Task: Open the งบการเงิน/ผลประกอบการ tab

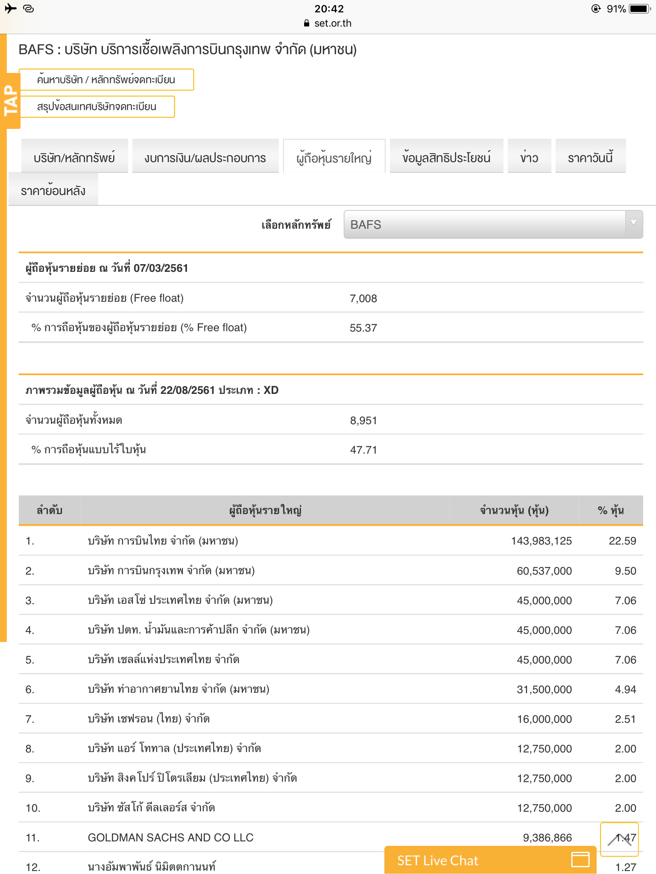Action: pyautogui.click(x=205, y=157)
